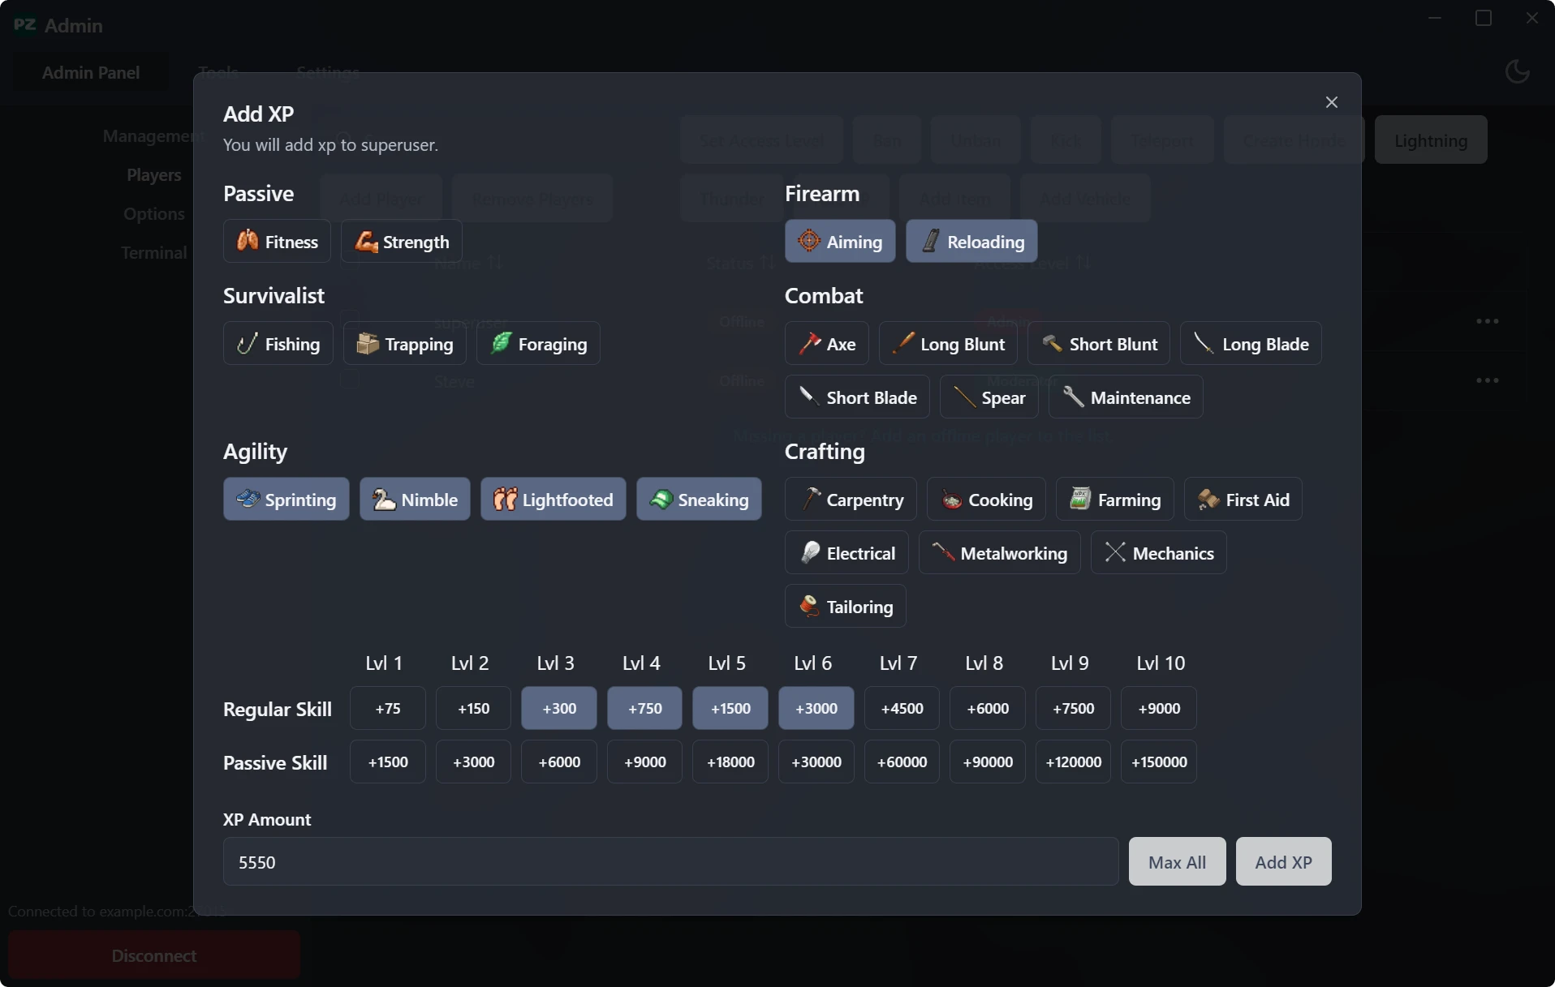Close the Add XP dialog

coord(1331,102)
